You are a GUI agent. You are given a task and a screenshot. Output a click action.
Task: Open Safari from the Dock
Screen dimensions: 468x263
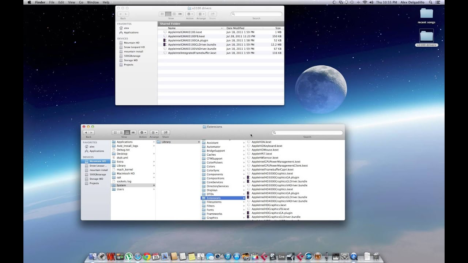click(138, 256)
